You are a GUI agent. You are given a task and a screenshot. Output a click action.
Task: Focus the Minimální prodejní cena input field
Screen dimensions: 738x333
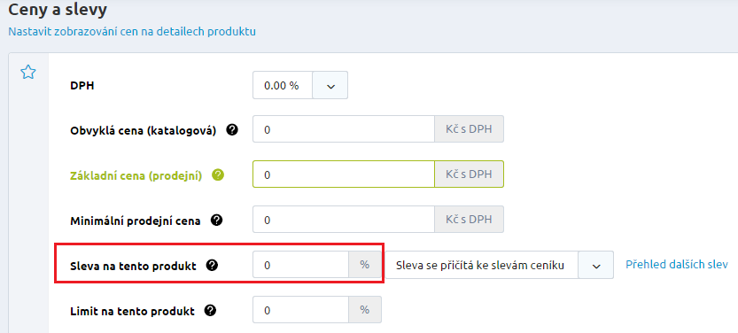[x=344, y=220]
